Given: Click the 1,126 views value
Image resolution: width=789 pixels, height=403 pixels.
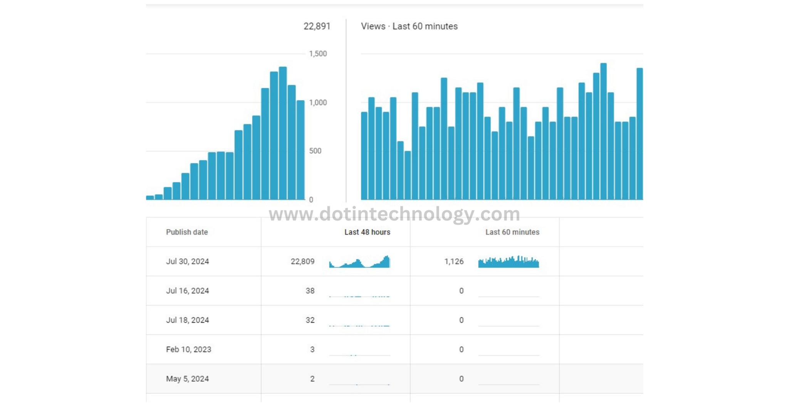Looking at the screenshot, I should 454,261.
